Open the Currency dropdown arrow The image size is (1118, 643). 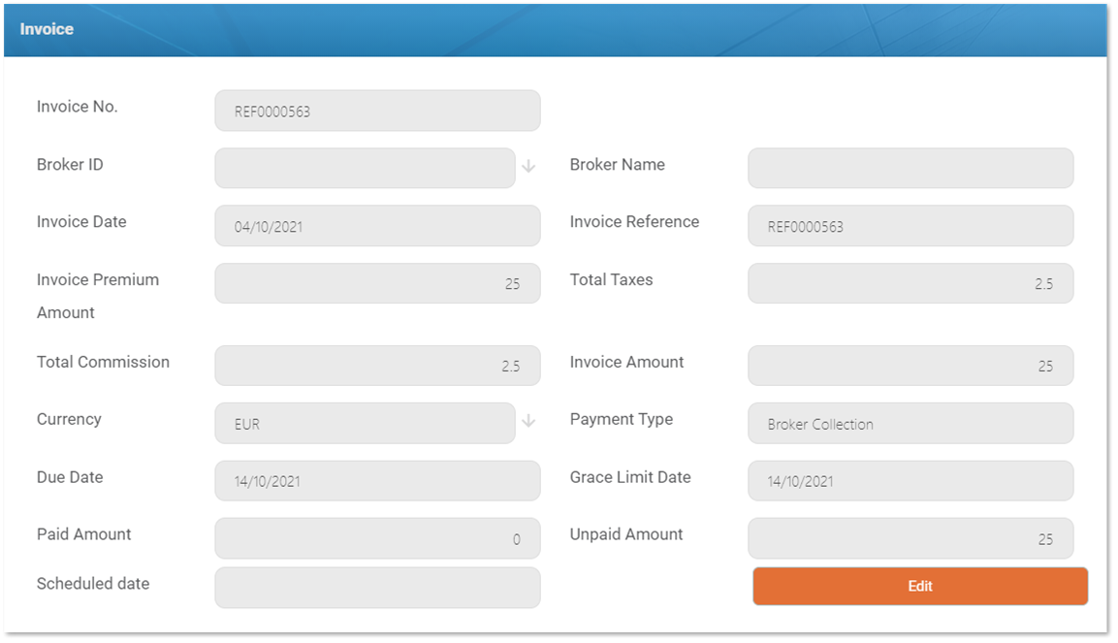tap(528, 421)
